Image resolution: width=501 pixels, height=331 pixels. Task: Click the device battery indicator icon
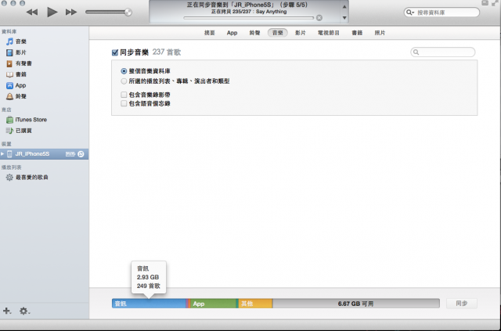[x=70, y=154]
